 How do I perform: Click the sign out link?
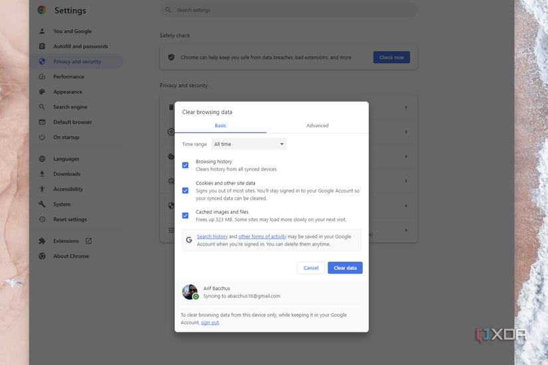[210, 323]
